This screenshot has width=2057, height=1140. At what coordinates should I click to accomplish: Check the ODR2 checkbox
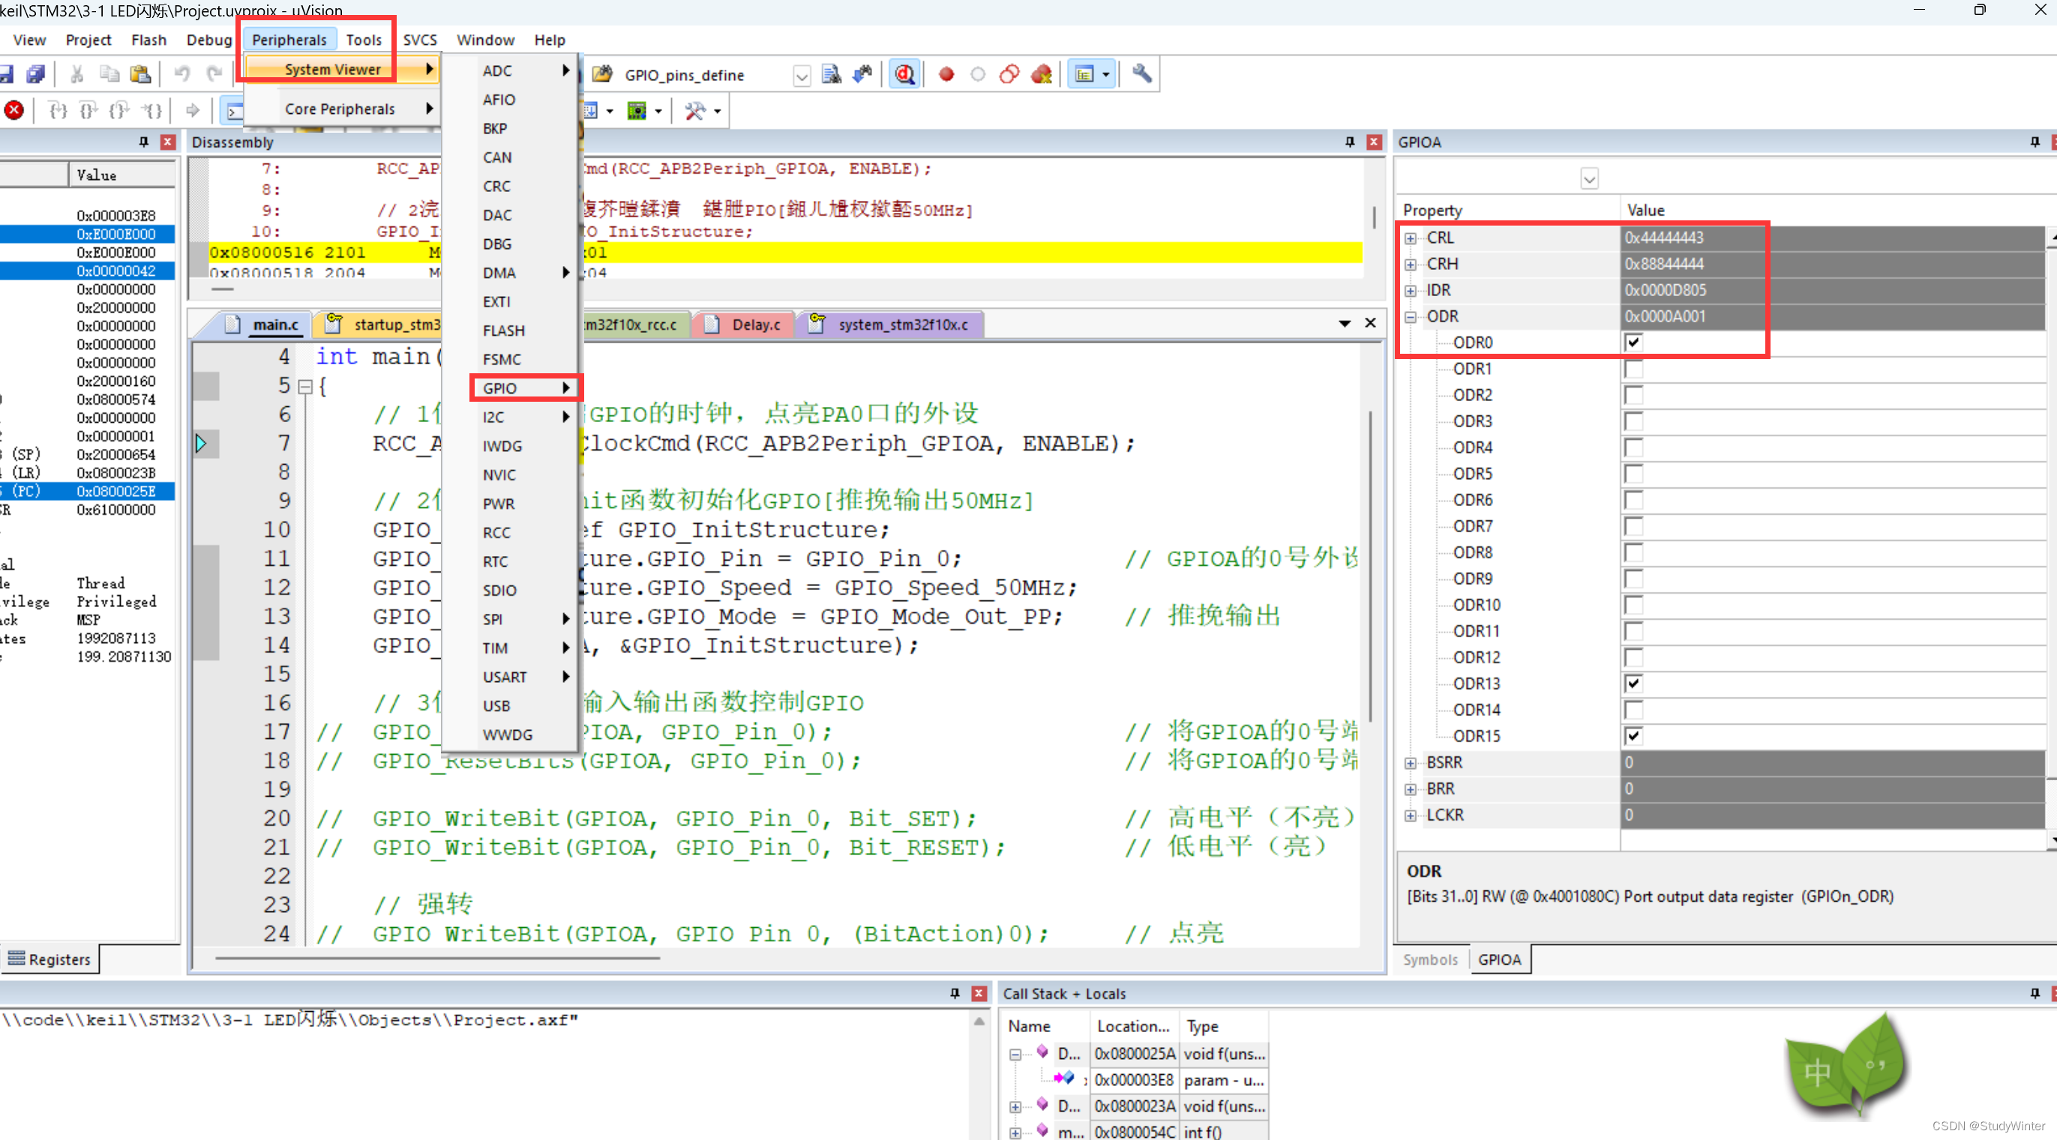coord(1633,395)
